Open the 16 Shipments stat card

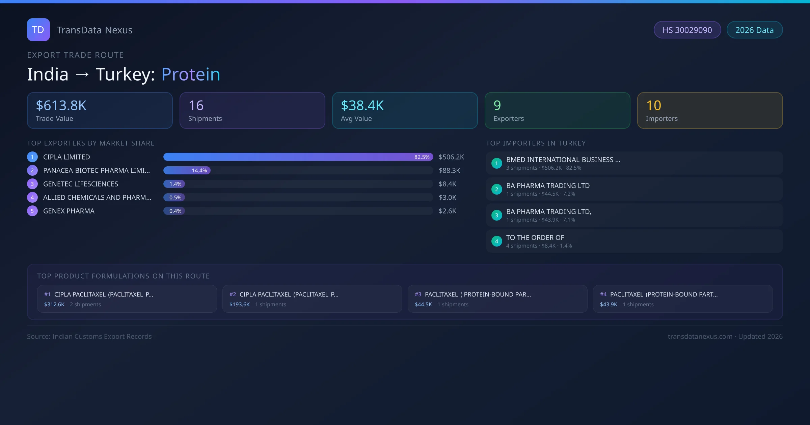click(252, 111)
